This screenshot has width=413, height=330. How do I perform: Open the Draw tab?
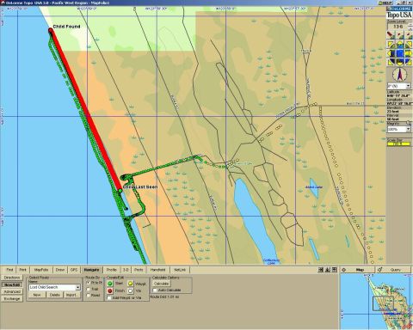point(60,270)
